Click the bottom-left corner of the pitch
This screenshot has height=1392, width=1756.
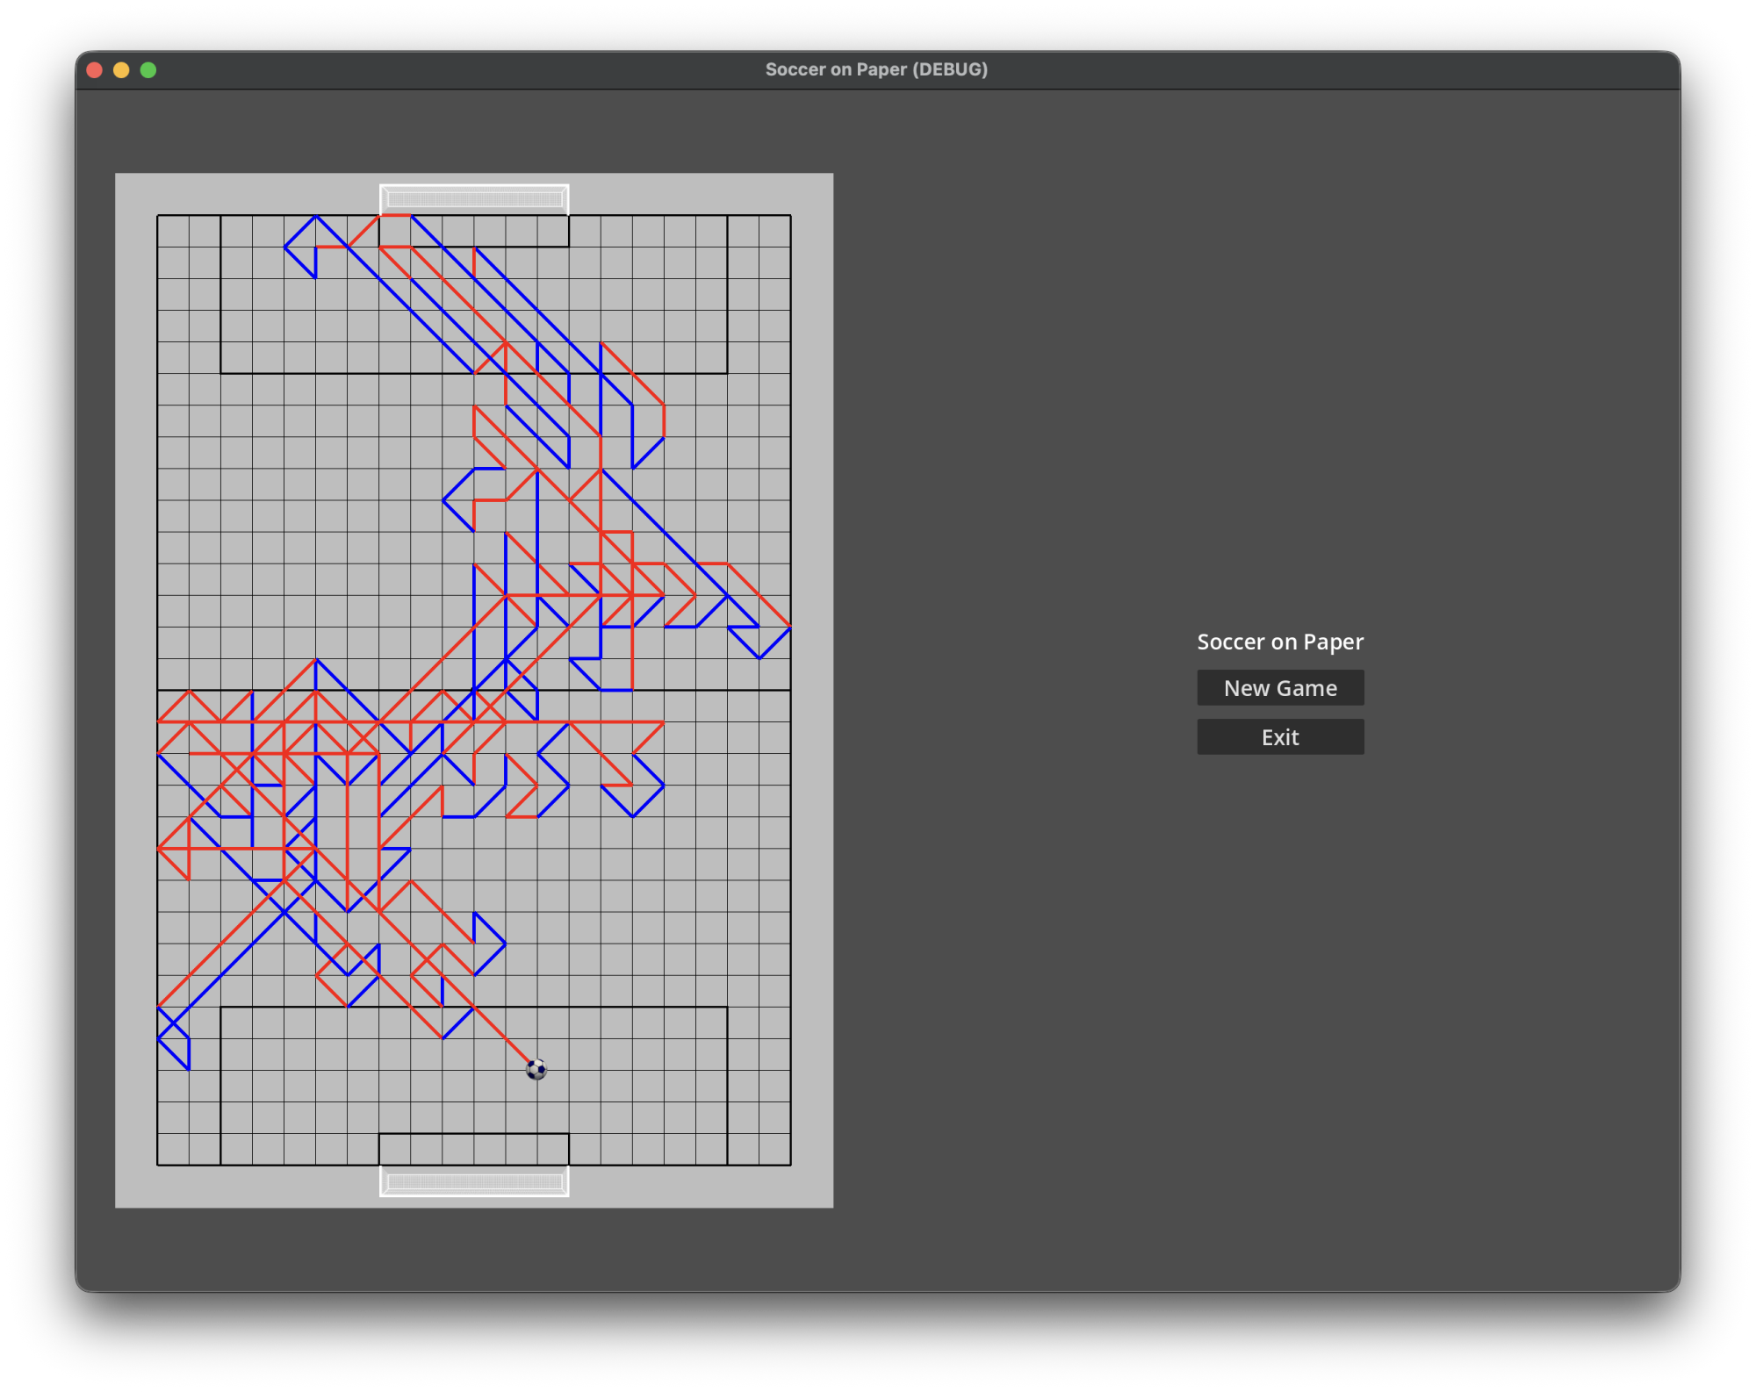158,1165
